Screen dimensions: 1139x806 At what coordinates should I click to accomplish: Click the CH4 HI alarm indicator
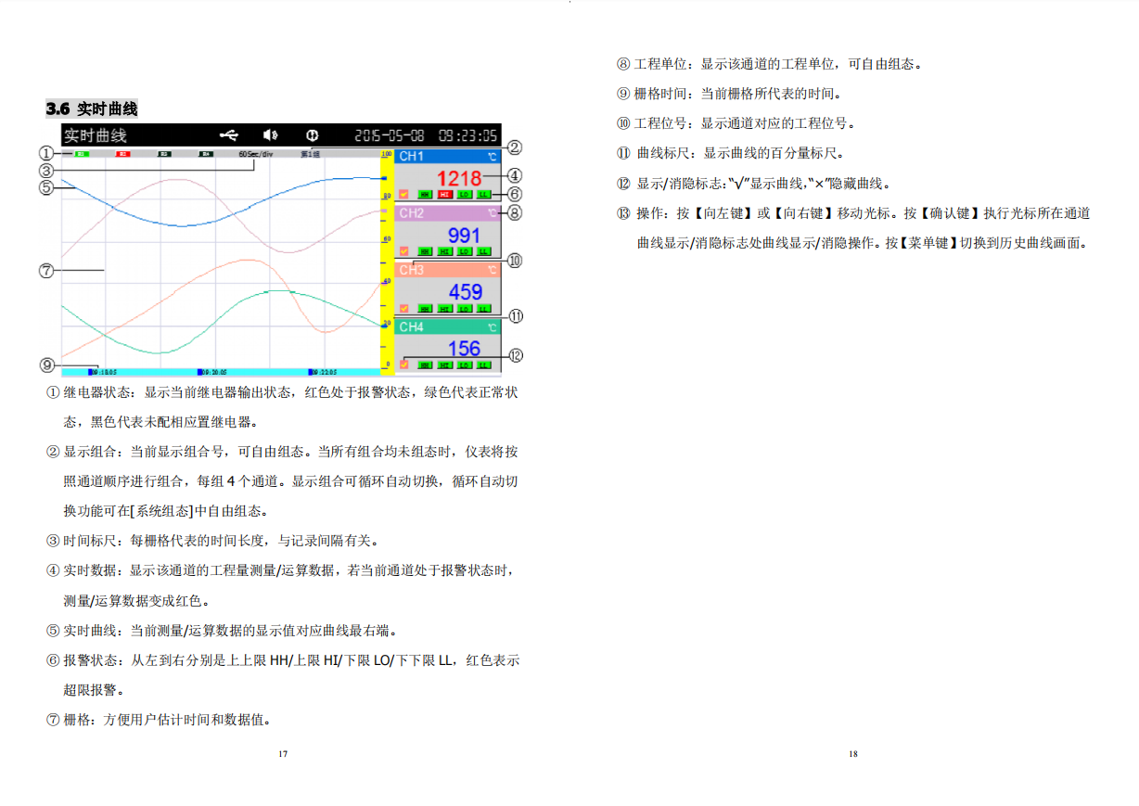point(444,365)
